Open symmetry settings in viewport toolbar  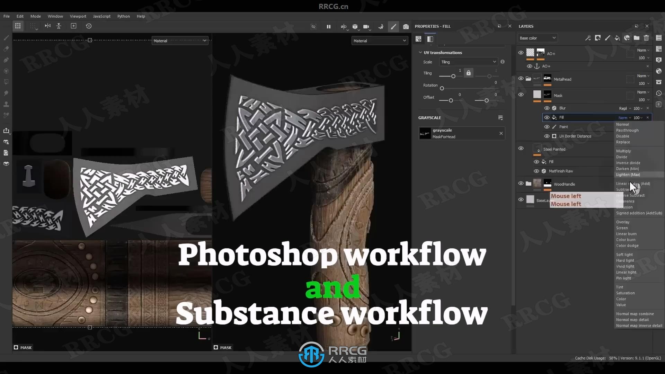[344, 26]
